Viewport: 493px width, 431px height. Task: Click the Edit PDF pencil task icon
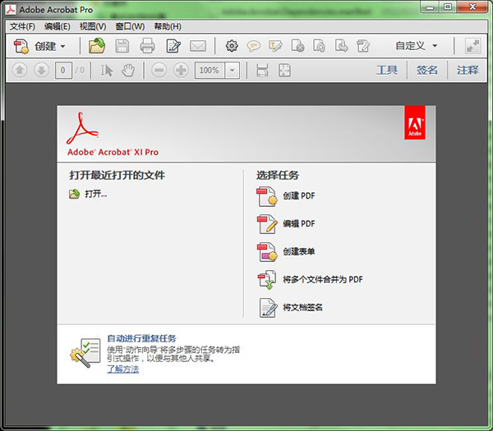click(267, 224)
